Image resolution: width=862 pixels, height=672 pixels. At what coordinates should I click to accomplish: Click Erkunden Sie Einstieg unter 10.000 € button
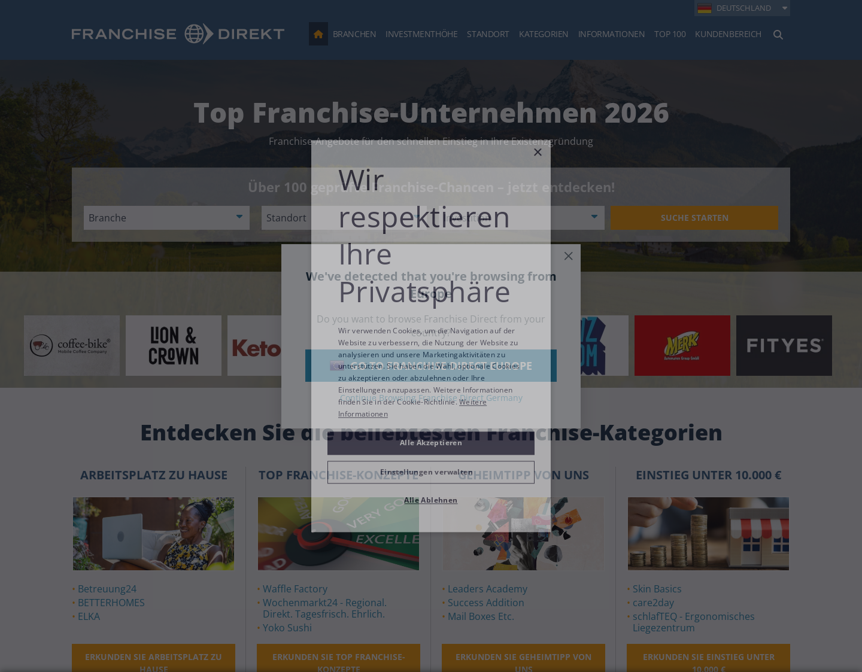pyautogui.click(x=708, y=658)
